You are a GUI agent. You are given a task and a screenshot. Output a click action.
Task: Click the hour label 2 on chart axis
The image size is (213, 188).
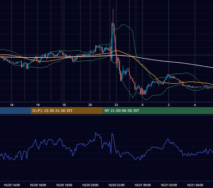pos(169,105)
